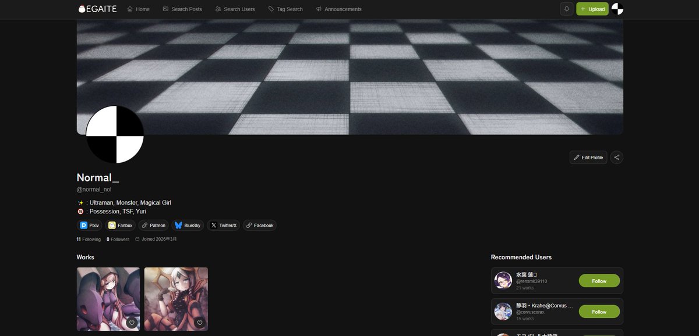Open the large profile avatar image
Screen dimensions: 699x336
(x=115, y=134)
